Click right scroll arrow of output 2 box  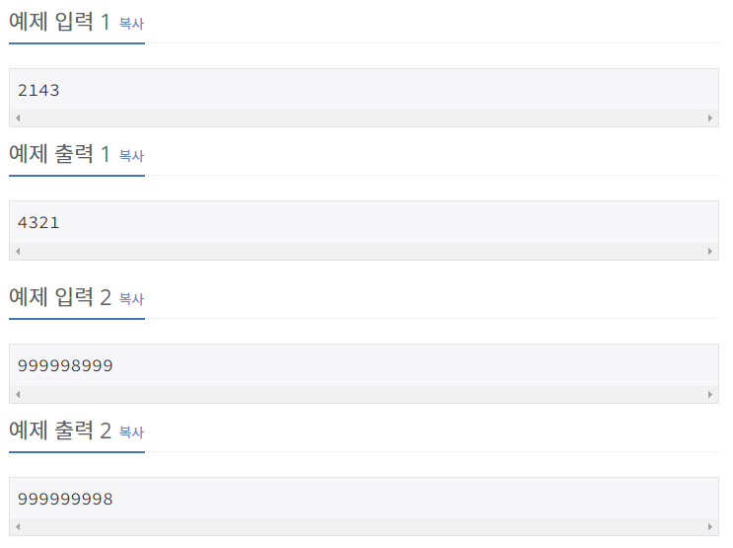click(x=710, y=527)
